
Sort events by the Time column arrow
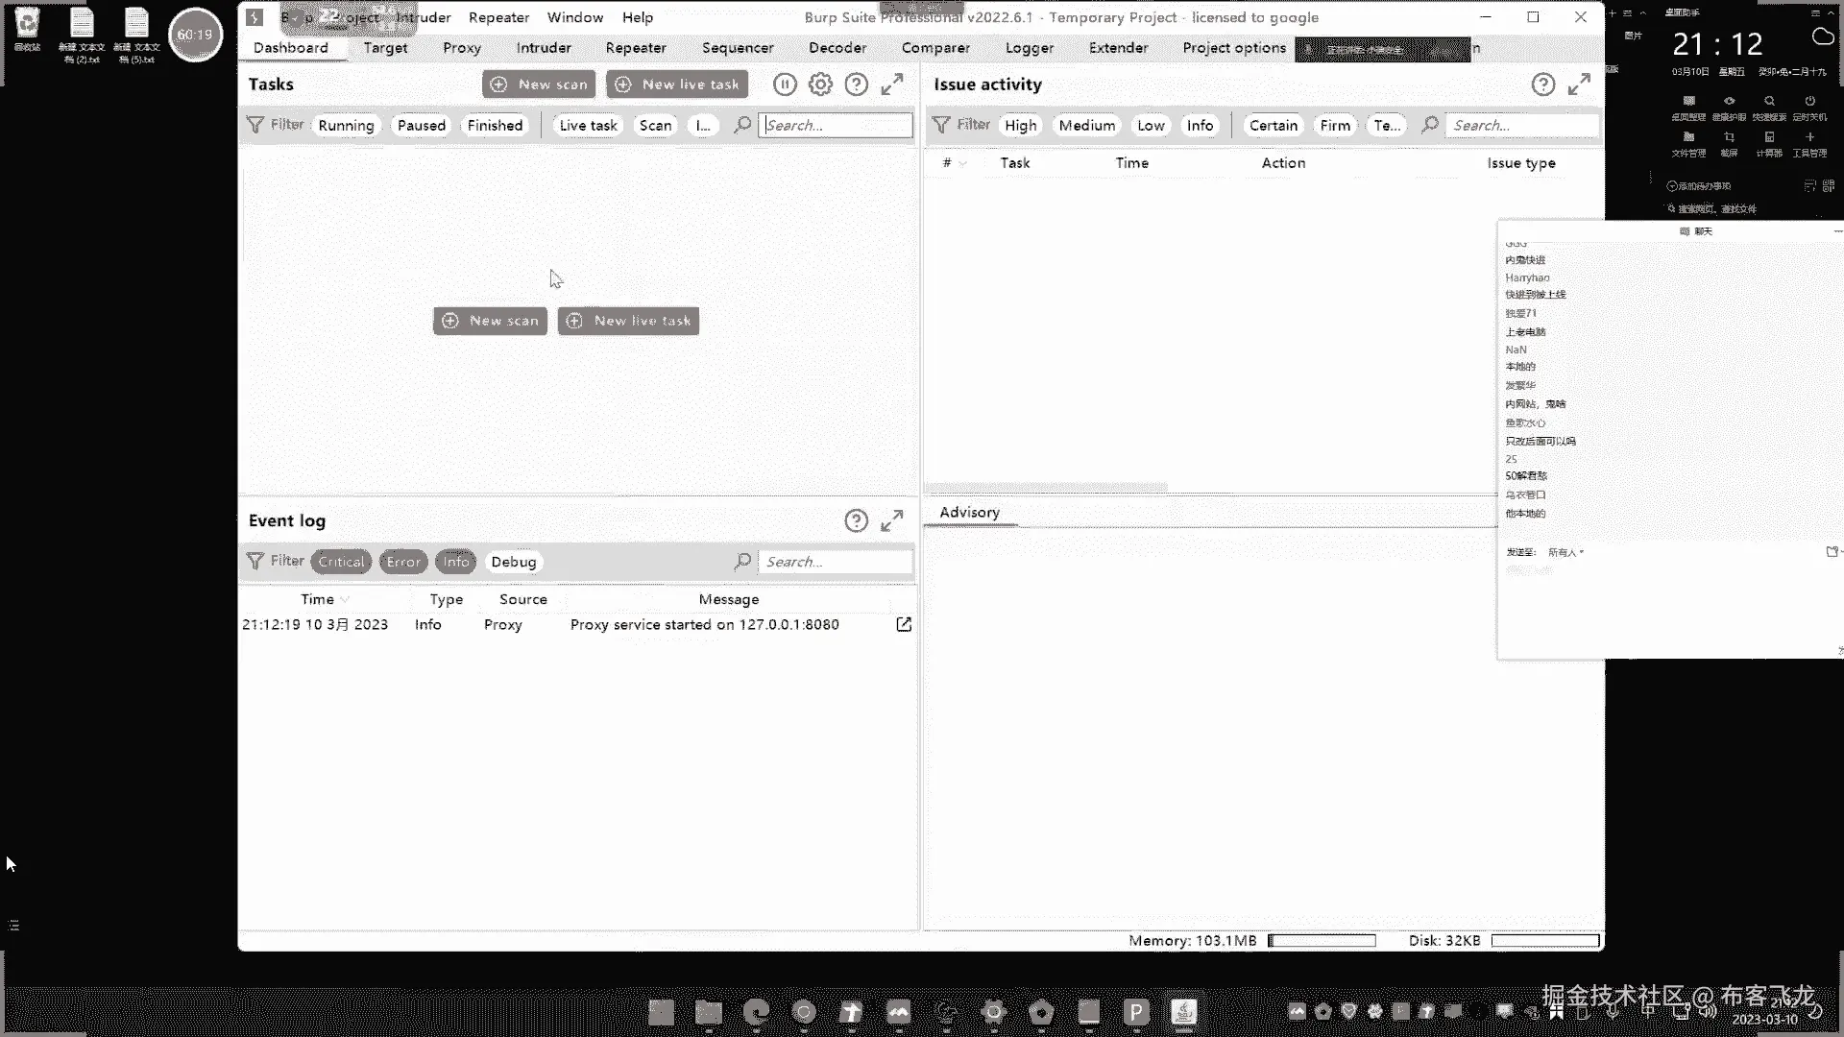[345, 599]
